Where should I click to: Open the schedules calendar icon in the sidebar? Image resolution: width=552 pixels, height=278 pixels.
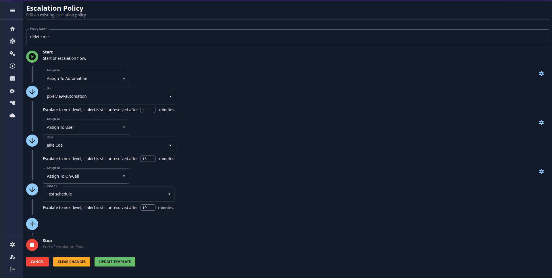[12, 78]
